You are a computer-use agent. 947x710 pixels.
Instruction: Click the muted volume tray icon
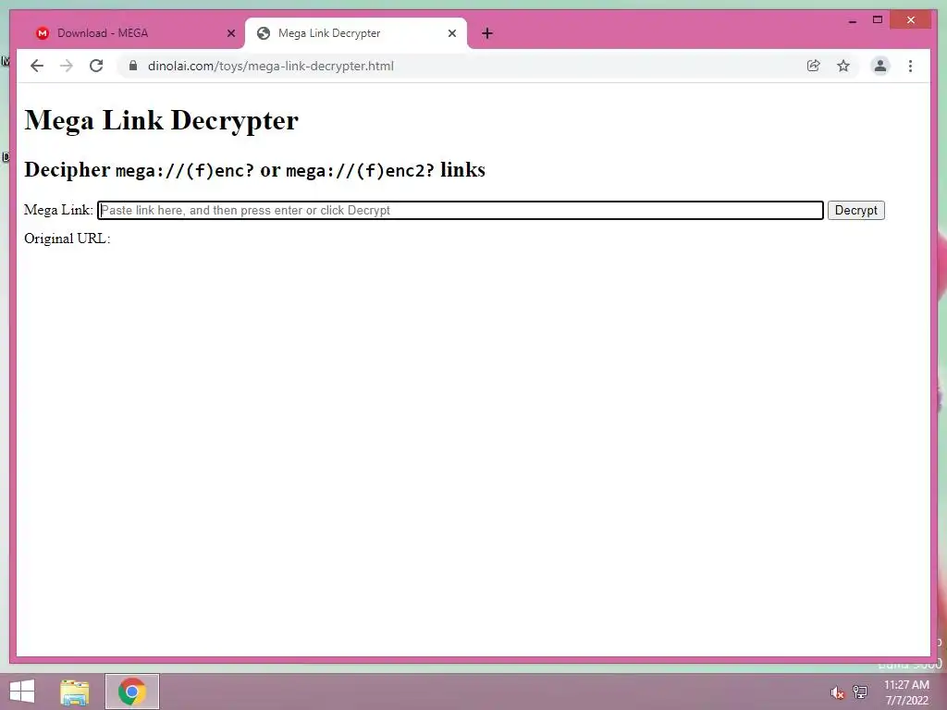(837, 692)
